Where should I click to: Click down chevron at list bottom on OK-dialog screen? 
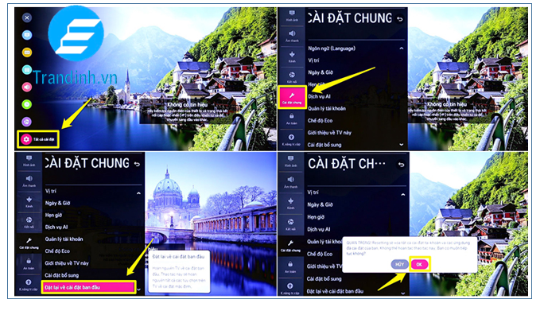pos(402,293)
